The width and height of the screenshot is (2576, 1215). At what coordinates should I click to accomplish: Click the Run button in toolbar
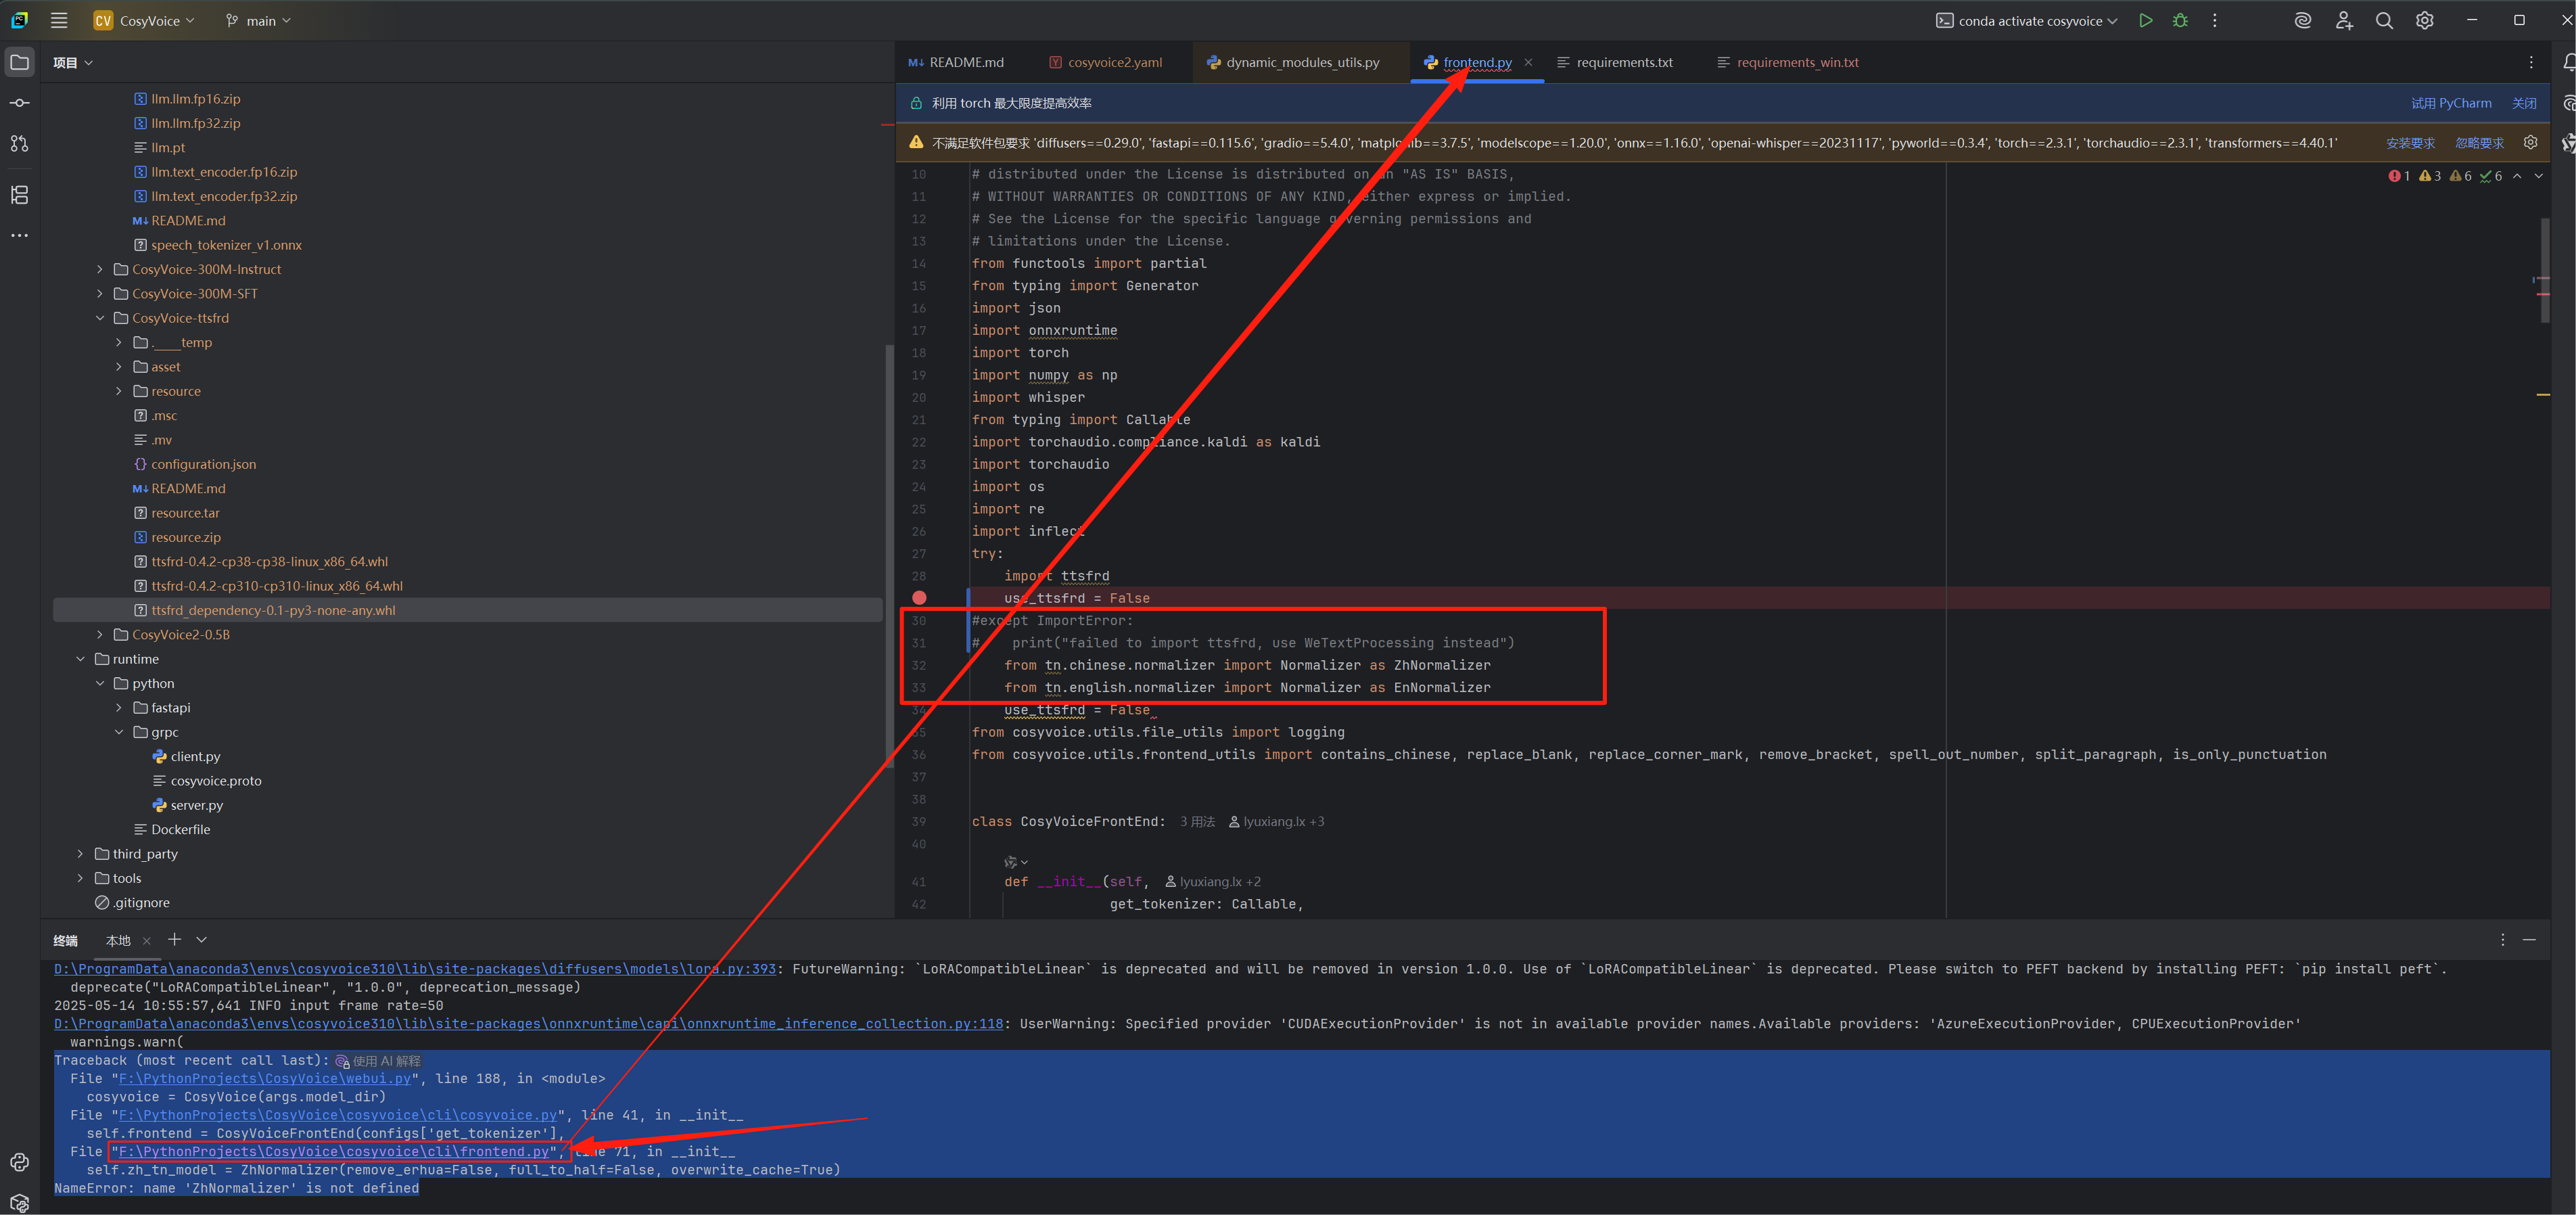pyautogui.click(x=2145, y=20)
